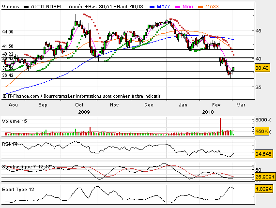Viewport: 276px width, 208px height.
Task: Click the MA5 magenta legend swatch
Action: point(178,7)
